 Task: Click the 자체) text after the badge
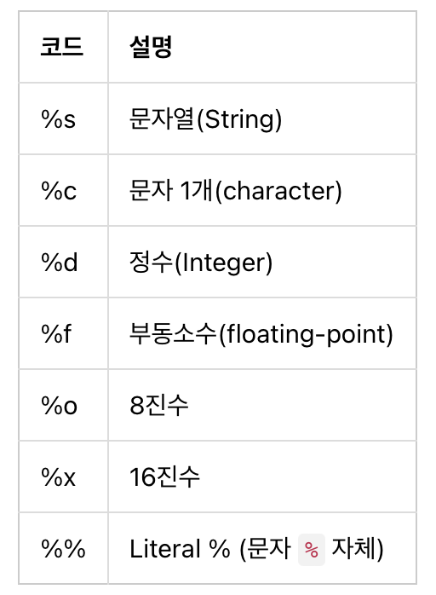pyautogui.click(x=358, y=549)
